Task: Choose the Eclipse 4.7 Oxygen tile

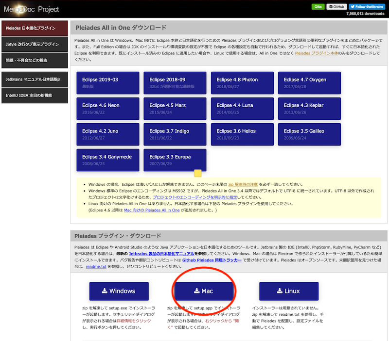Action: coord(309,83)
